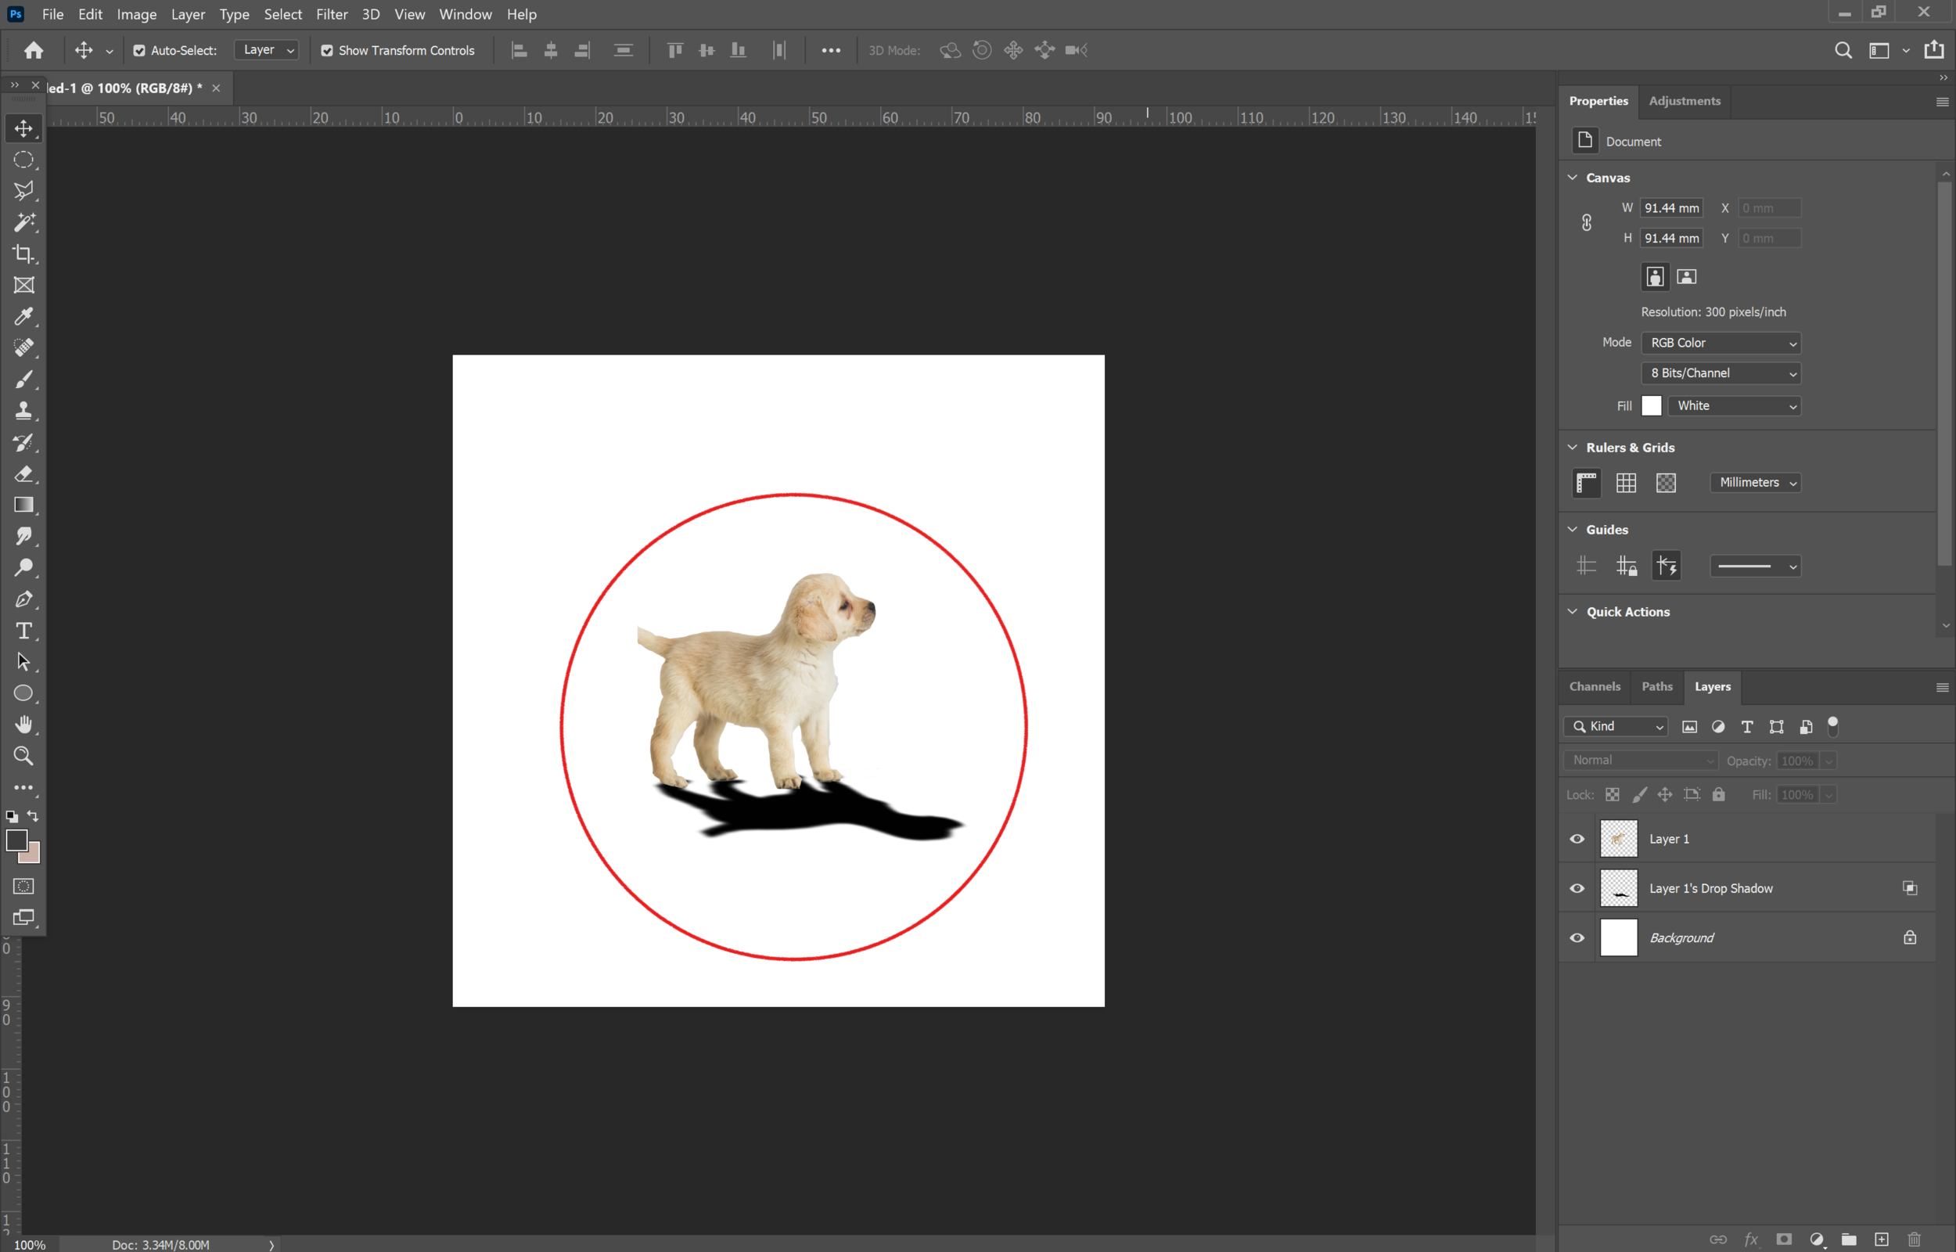Open the 8 Bits/Channel dropdown
Viewport: 1956px width, 1252px height.
(x=1720, y=373)
